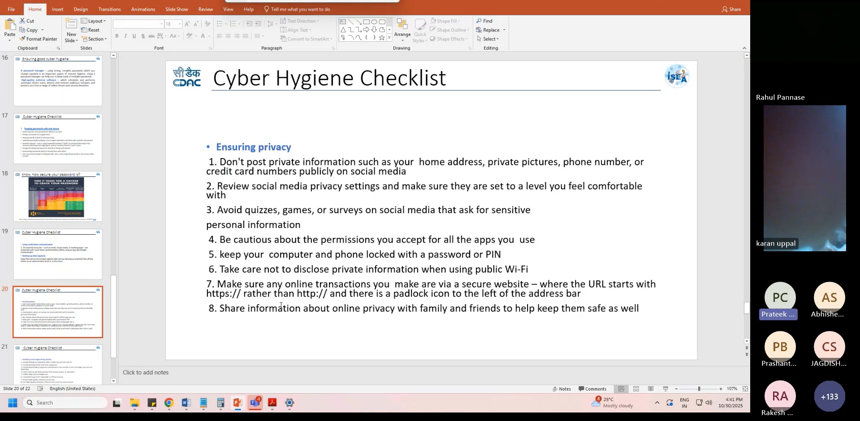Screen dimensions: 860x421
Task: Fit slide to current window icon
Action: click(745, 389)
